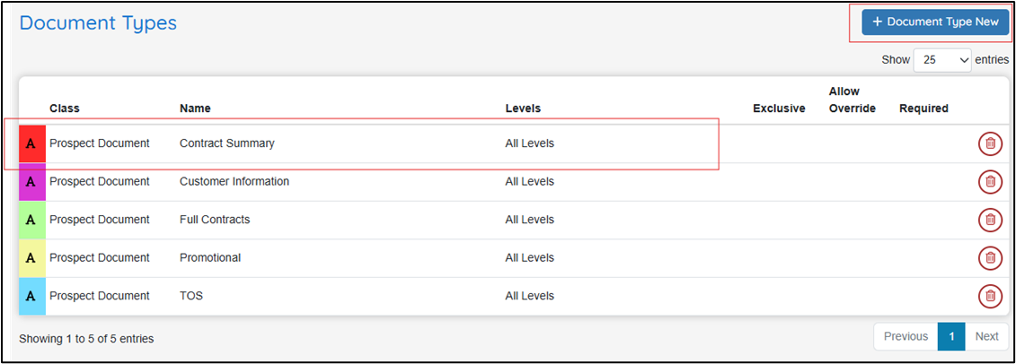The width and height of the screenshot is (1016, 364).
Task: Click trash icon for Full Contracts
Action: pos(990,220)
